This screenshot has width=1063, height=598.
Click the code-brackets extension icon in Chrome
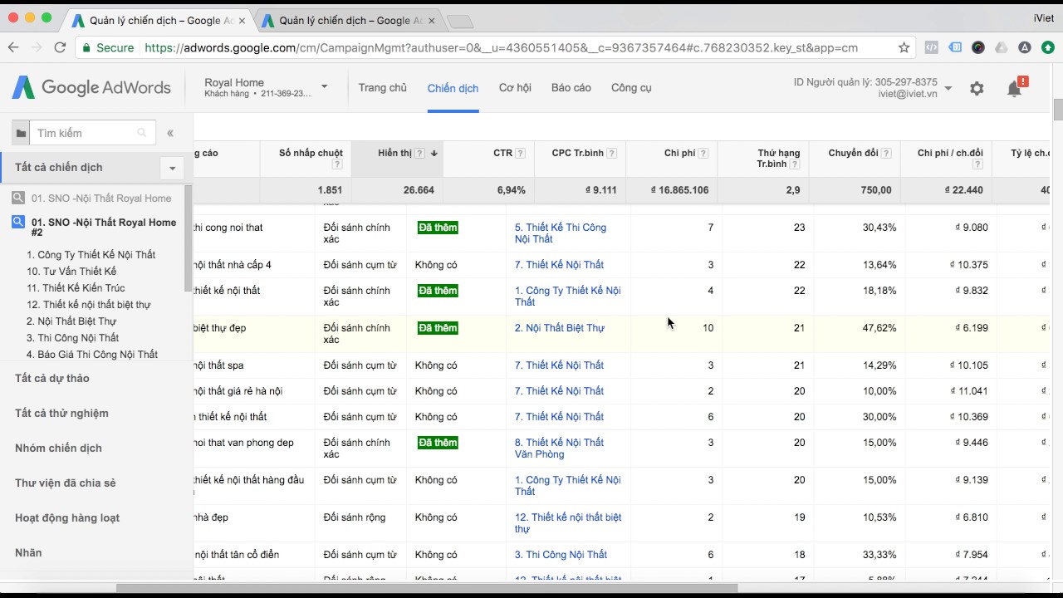coord(932,47)
